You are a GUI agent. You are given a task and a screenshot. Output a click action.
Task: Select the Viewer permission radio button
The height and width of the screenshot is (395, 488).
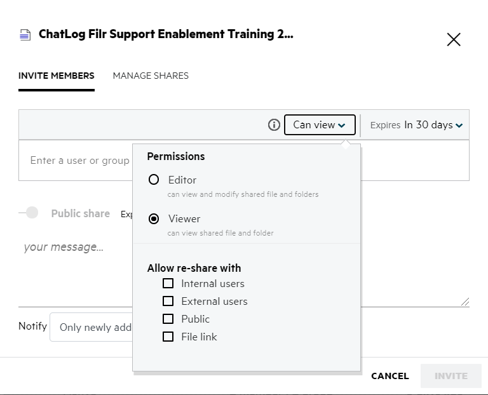[x=154, y=218]
